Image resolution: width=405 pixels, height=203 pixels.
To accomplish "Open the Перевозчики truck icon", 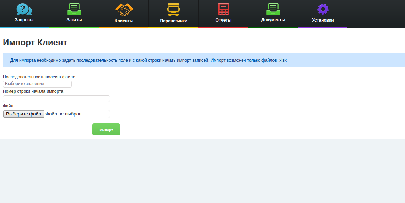I will tap(174, 10).
